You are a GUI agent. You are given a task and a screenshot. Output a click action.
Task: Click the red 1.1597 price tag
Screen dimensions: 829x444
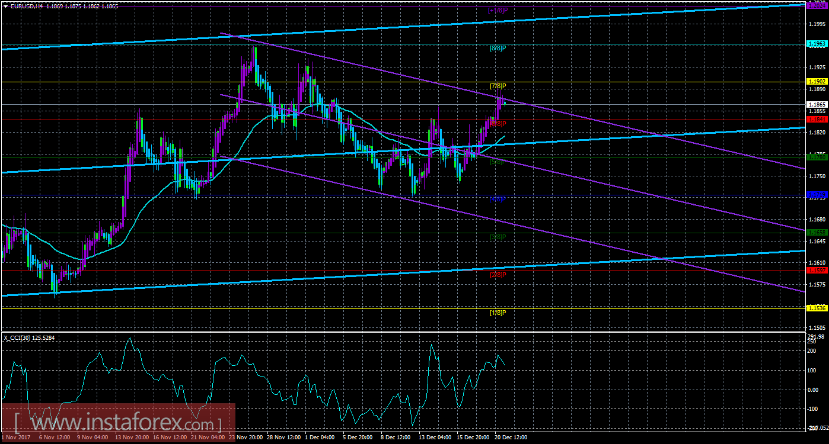tap(817, 270)
